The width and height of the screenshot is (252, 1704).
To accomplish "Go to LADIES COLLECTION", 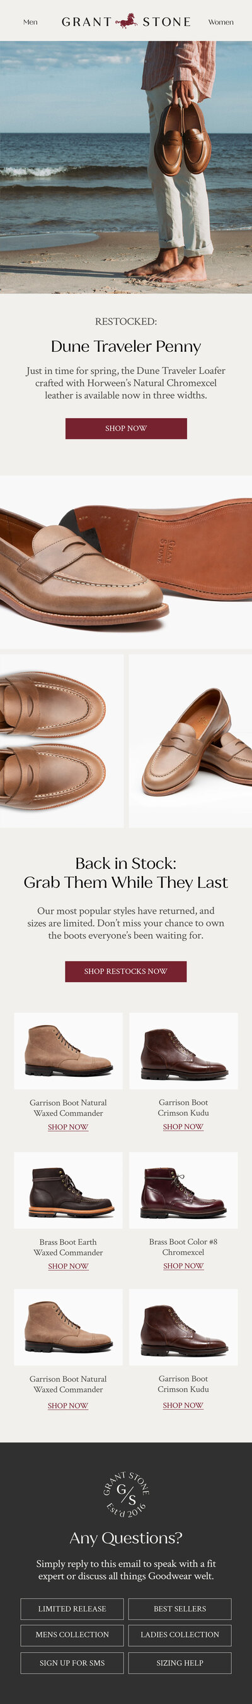I will 180,1635.
